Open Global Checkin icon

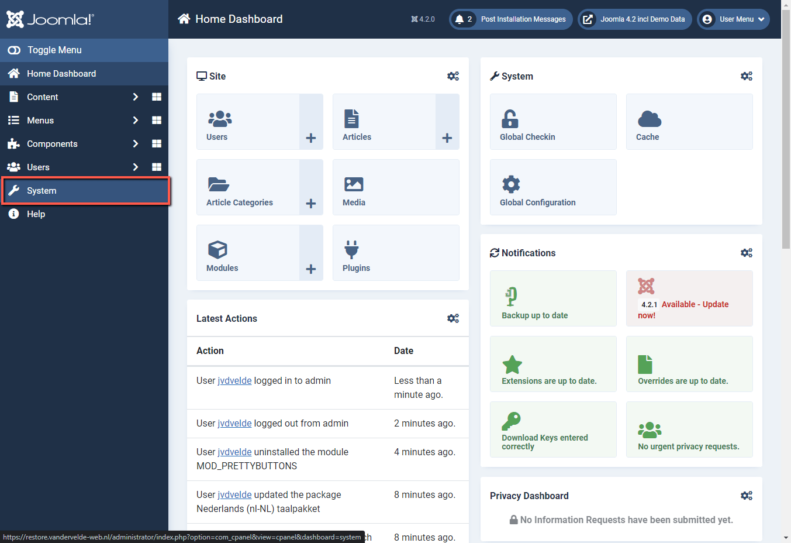click(510, 118)
